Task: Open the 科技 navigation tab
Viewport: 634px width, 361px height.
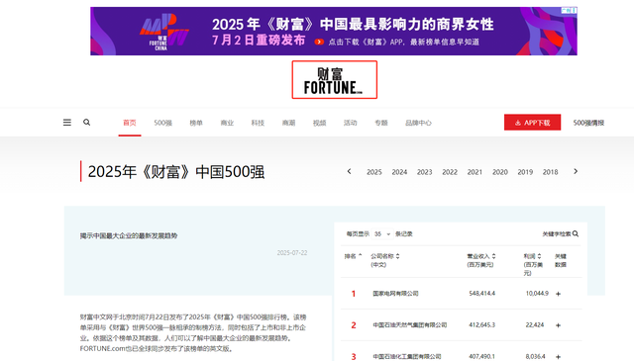Action: 258,123
